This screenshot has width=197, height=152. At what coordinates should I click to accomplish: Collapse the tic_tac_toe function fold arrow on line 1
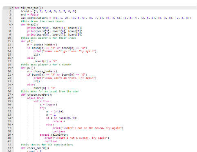13,8
